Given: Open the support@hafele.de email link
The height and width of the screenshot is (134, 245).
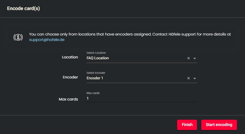Looking at the screenshot, I should click(47, 40).
